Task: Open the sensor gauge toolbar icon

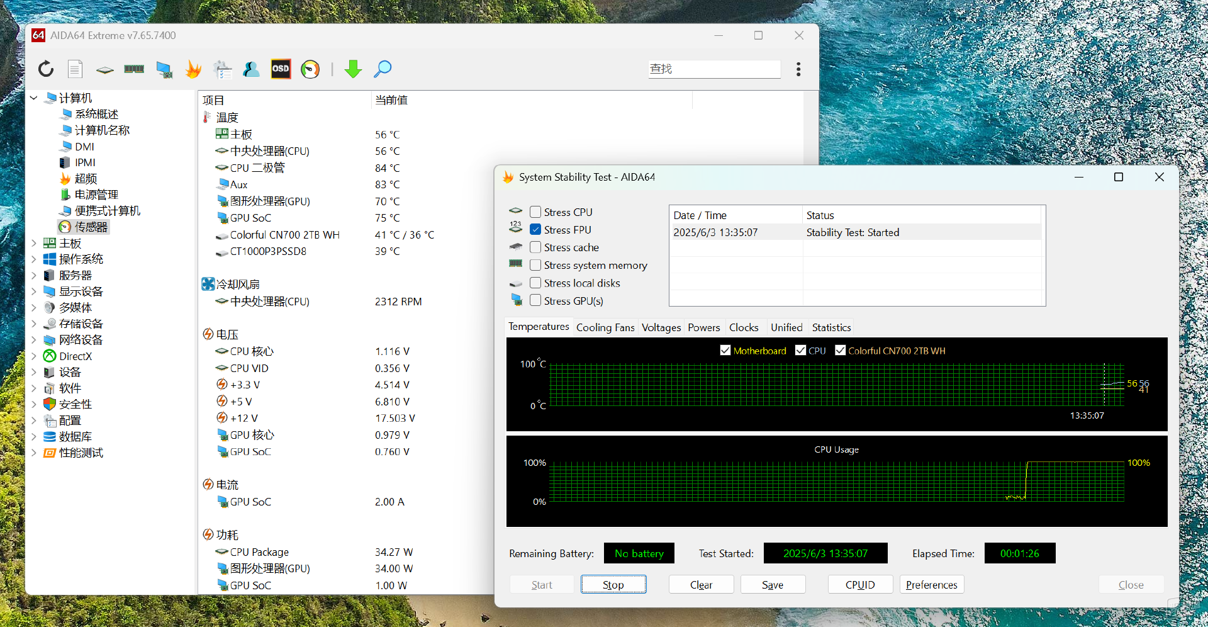Action: pos(310,69)
